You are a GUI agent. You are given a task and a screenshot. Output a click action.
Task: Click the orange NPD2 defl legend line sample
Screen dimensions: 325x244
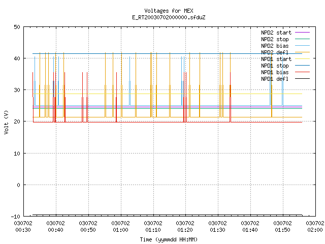(x=303, y=52)
